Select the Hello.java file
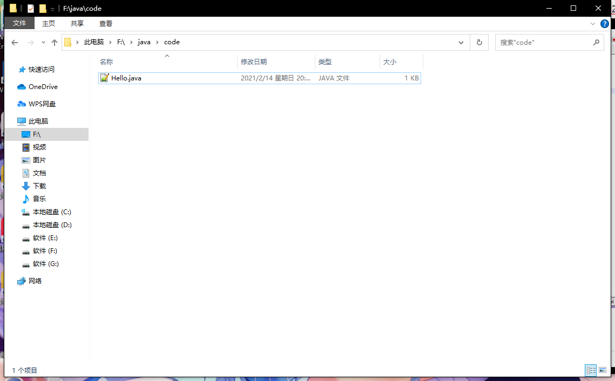This screenshot has height=381, width=615. [x=260, y=78]
